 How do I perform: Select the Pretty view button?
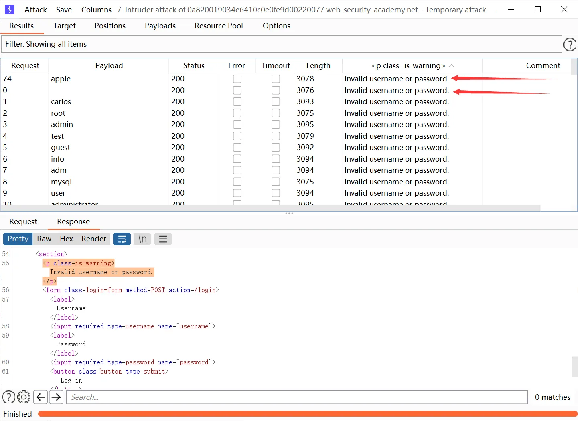(18, 239)
